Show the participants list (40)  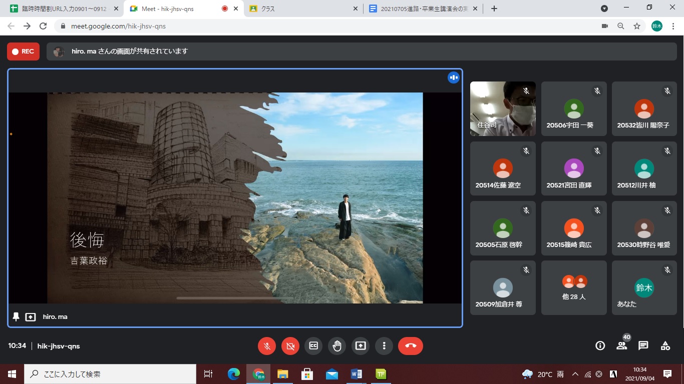pyautogui.click(x=622, y=345)
